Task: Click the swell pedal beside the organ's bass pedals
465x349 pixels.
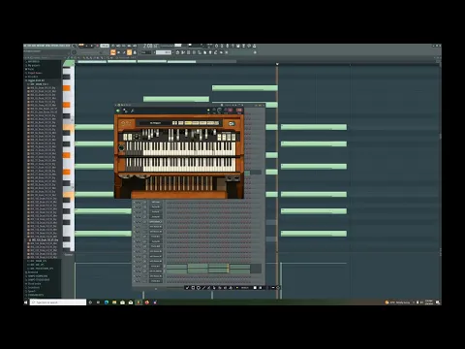Action: click(222, 185)
